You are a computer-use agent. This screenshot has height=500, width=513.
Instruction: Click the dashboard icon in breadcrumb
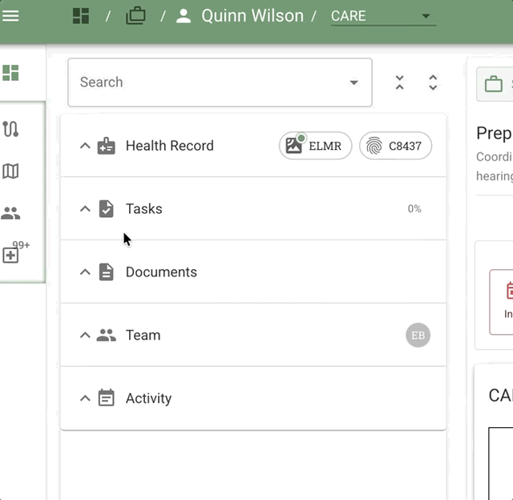pos(80,15)
